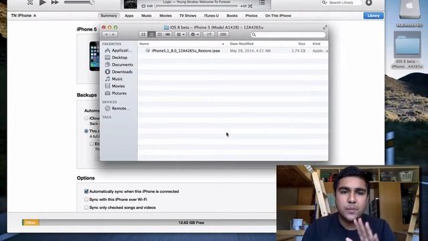
Task: Click the playback progress bar in iTunes
Action: click(197, 6)
